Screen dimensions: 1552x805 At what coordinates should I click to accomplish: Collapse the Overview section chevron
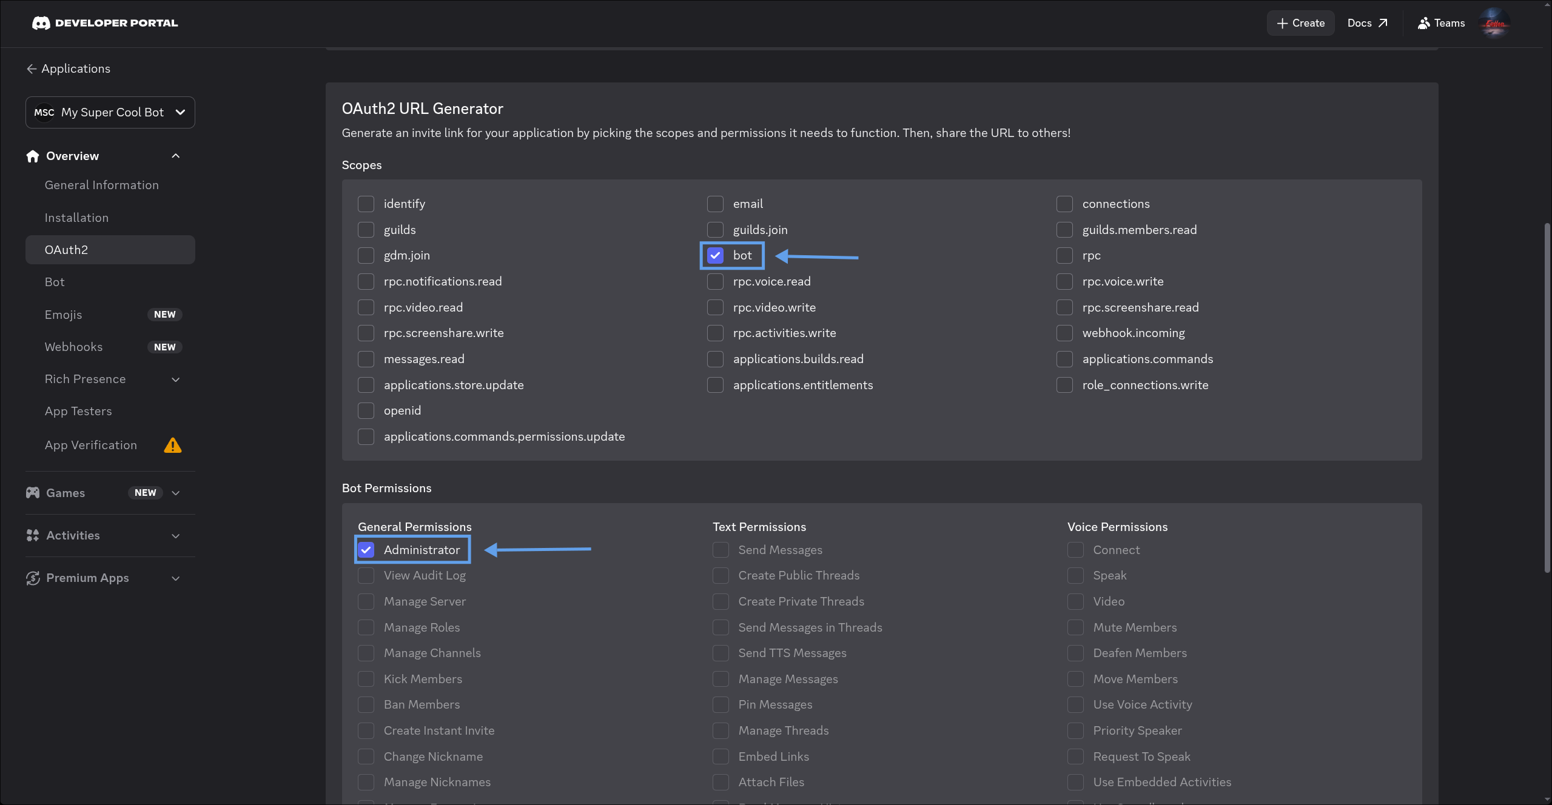(176, 156)
